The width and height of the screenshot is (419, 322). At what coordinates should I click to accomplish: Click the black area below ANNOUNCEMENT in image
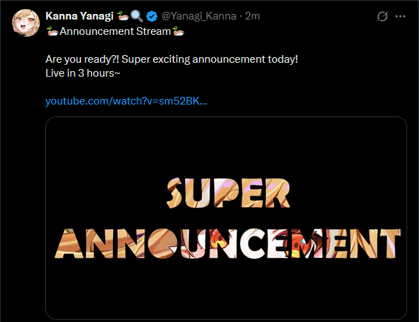point(226,289)
